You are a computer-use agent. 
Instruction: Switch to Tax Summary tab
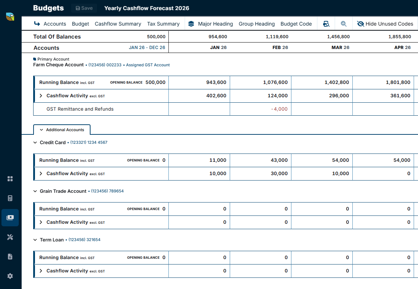[x=163, y=24]
